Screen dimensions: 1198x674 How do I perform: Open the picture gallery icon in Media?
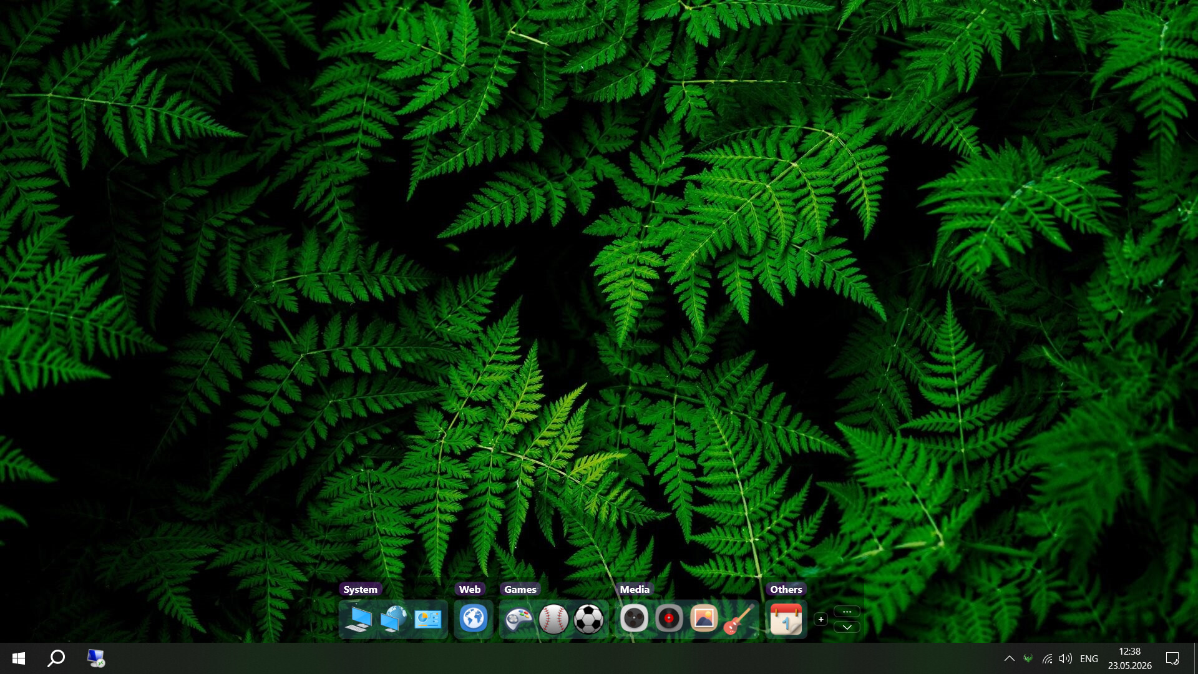pos(704,619)
